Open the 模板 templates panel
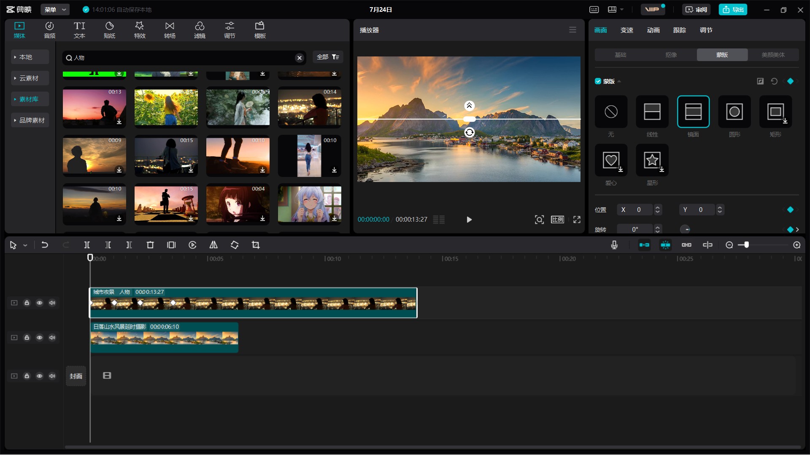The height and width of the screenshot is (455, 810). 260,30
